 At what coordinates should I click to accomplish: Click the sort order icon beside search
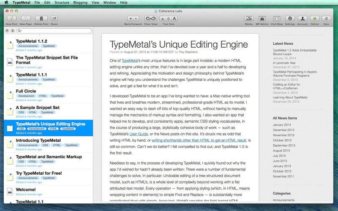[x=13, y=31]
